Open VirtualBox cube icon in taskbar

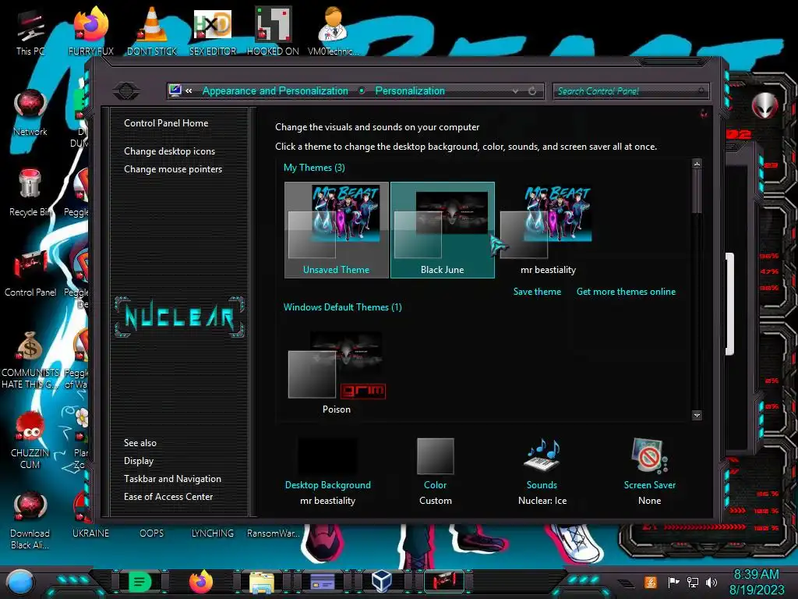382,582
